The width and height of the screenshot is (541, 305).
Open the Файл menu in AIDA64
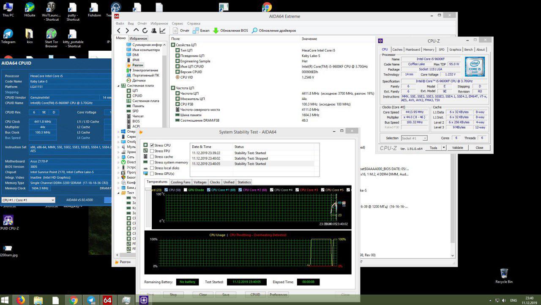click(x=120, y=24)
